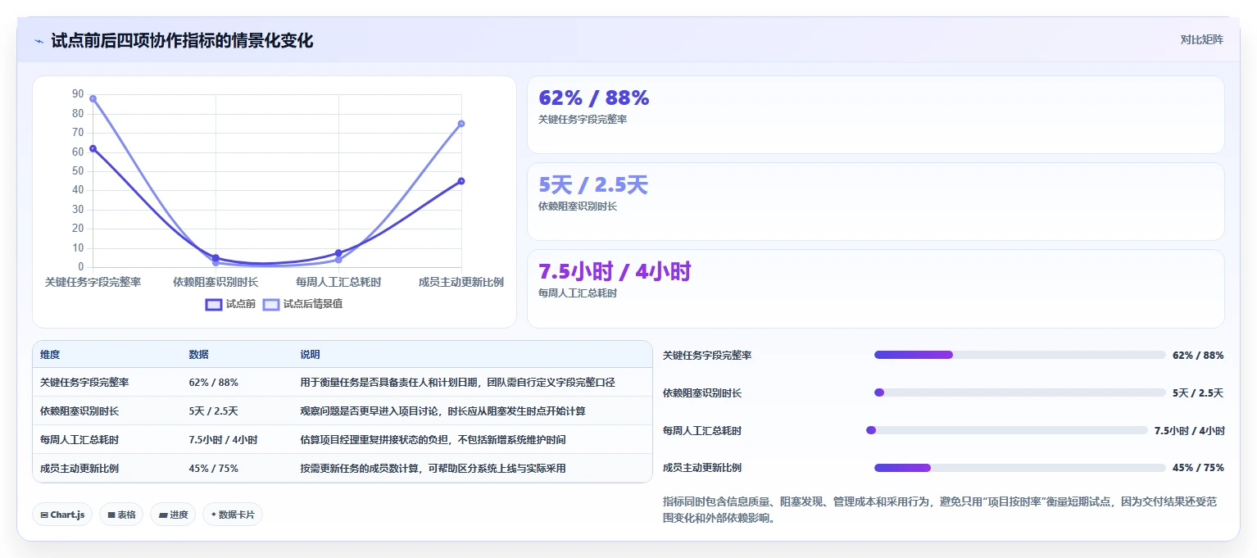Select table cell 依赖阻塞识别时长
This screenshot has width=1257, height=558.
coord(79,411)
